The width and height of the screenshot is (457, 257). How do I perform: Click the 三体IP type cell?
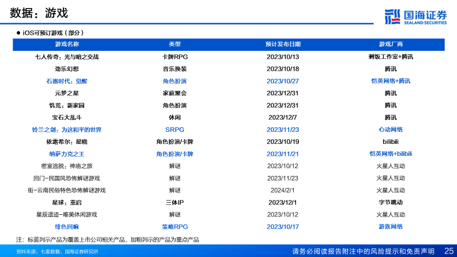point(175,203)
